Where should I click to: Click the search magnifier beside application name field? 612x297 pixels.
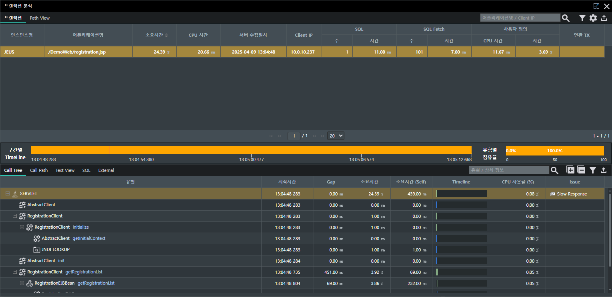pyautogui.click(x=566, y=18)
